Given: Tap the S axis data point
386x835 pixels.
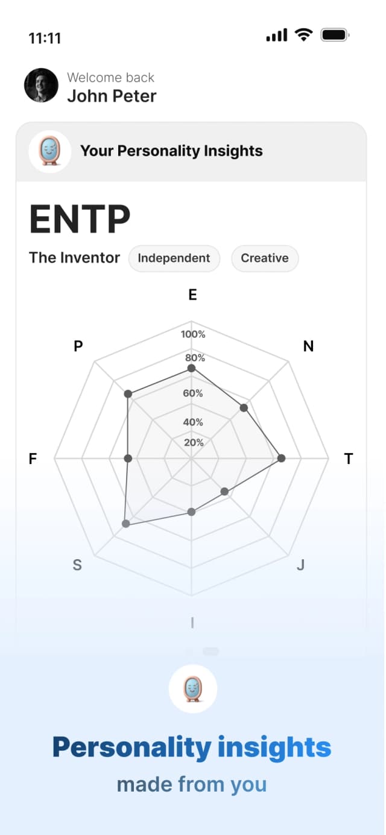Looking at the screenshot, I should pyautogui.click(x=125, y=524).
